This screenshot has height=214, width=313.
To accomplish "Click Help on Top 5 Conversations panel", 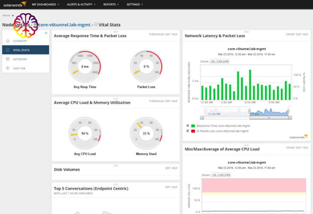I will (x=175, y=187).
